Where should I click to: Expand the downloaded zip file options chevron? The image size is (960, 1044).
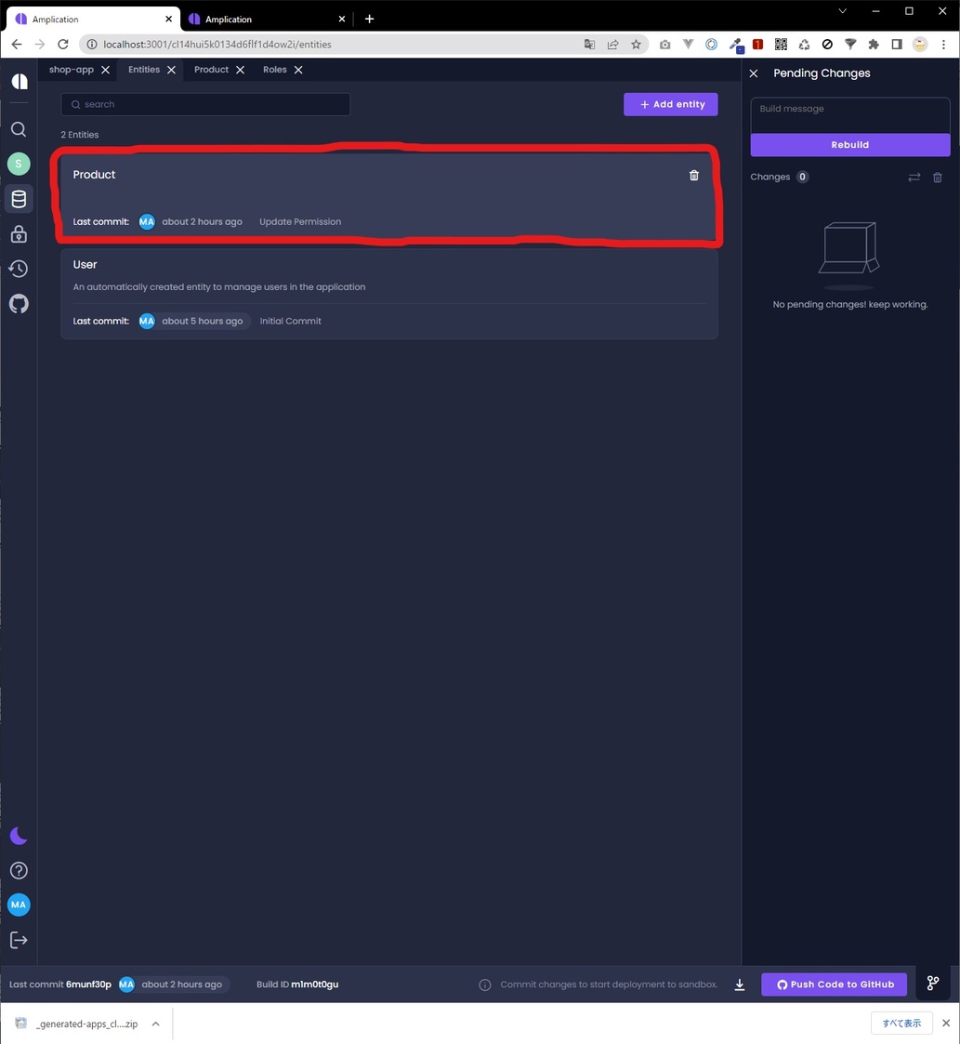pyautogui.click(x=155, y=1024)
